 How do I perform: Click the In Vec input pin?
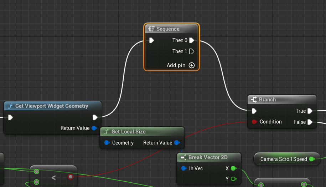[x=184, y=168]
